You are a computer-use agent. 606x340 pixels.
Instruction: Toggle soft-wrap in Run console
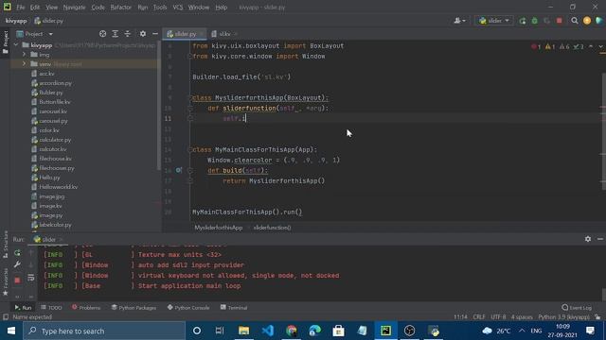(x=31, y=278)
